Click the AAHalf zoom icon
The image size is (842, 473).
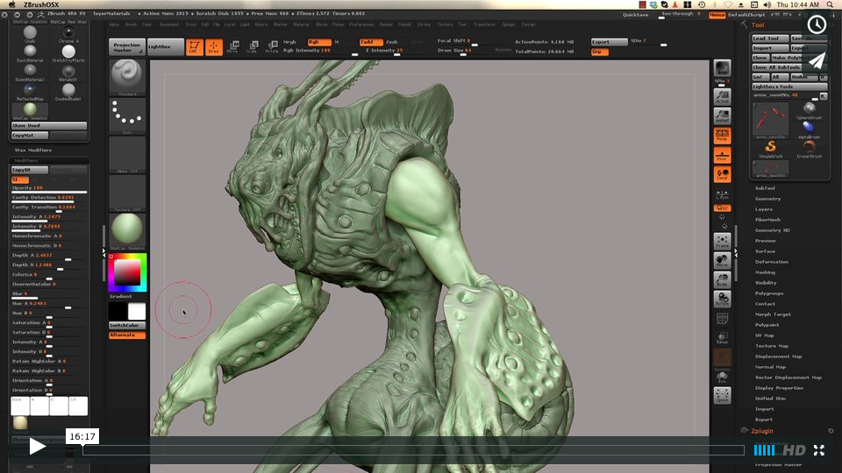point(722,116)
